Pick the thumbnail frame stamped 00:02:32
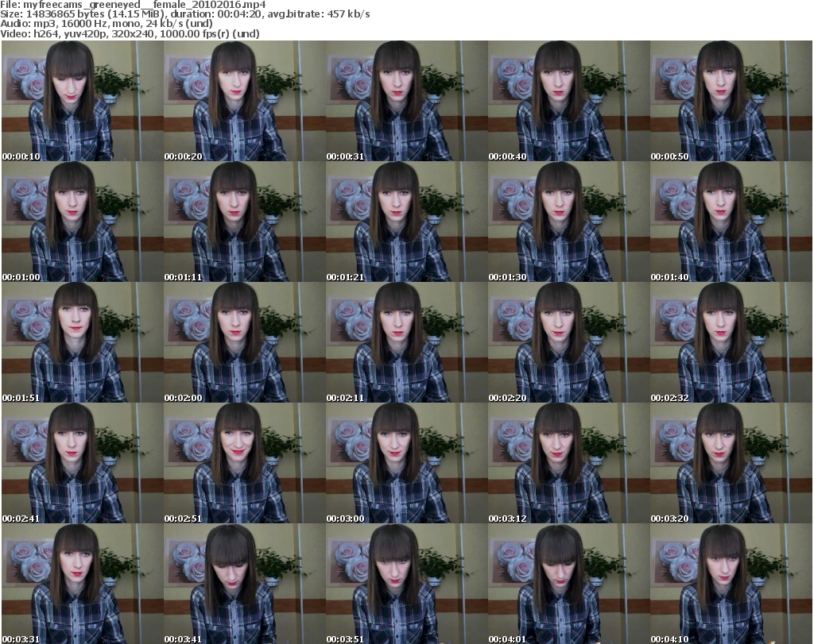Screen dimensions: 814x644 pos(731,342)
